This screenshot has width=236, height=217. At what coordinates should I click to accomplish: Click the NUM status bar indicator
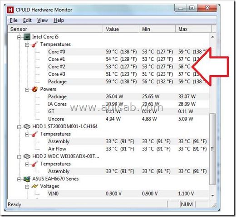click(187, 204)
